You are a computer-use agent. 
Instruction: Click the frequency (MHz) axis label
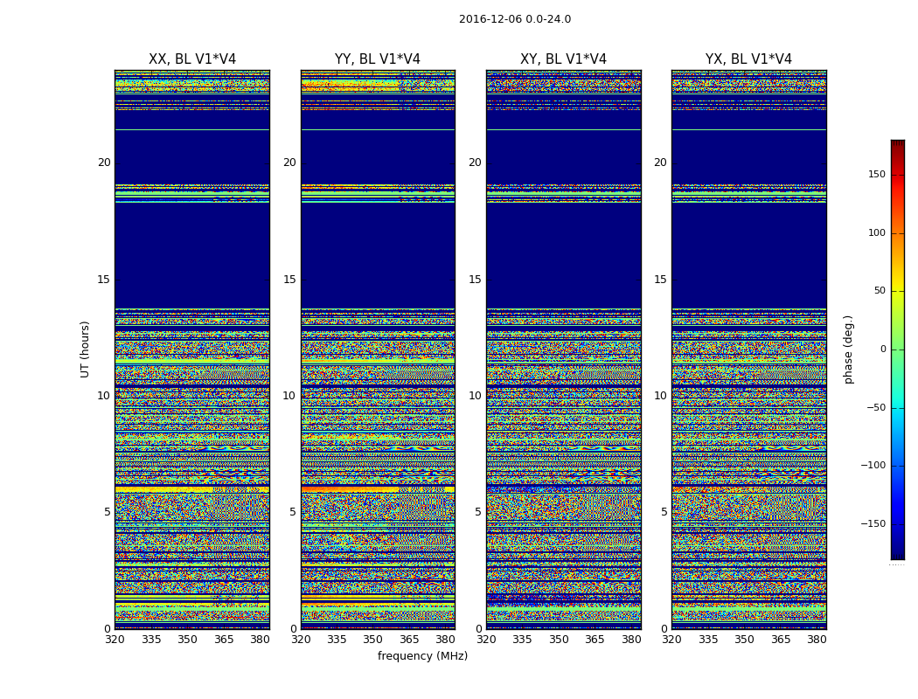tap(422, 655)
